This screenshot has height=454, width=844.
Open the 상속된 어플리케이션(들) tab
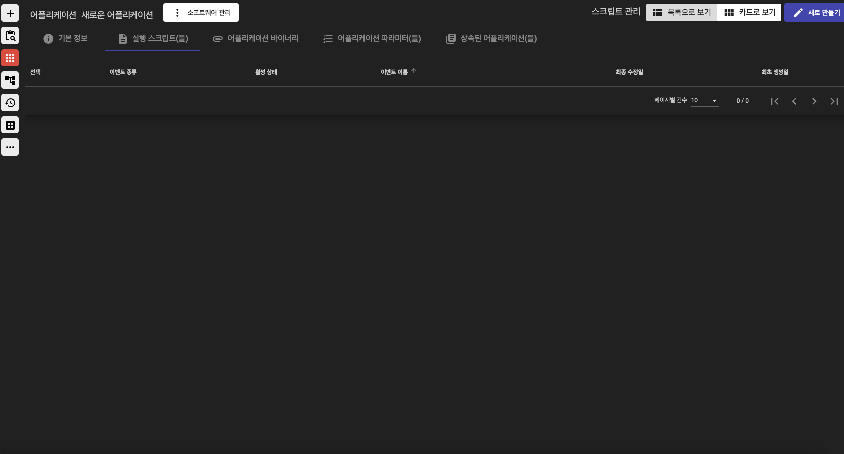(490, 38)
